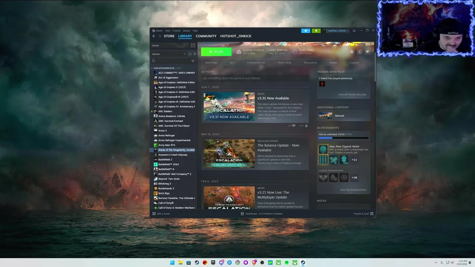
Task: Open the Friends menu
Action: (176, 31)
